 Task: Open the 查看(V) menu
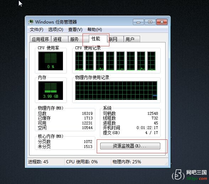[75, 29]
